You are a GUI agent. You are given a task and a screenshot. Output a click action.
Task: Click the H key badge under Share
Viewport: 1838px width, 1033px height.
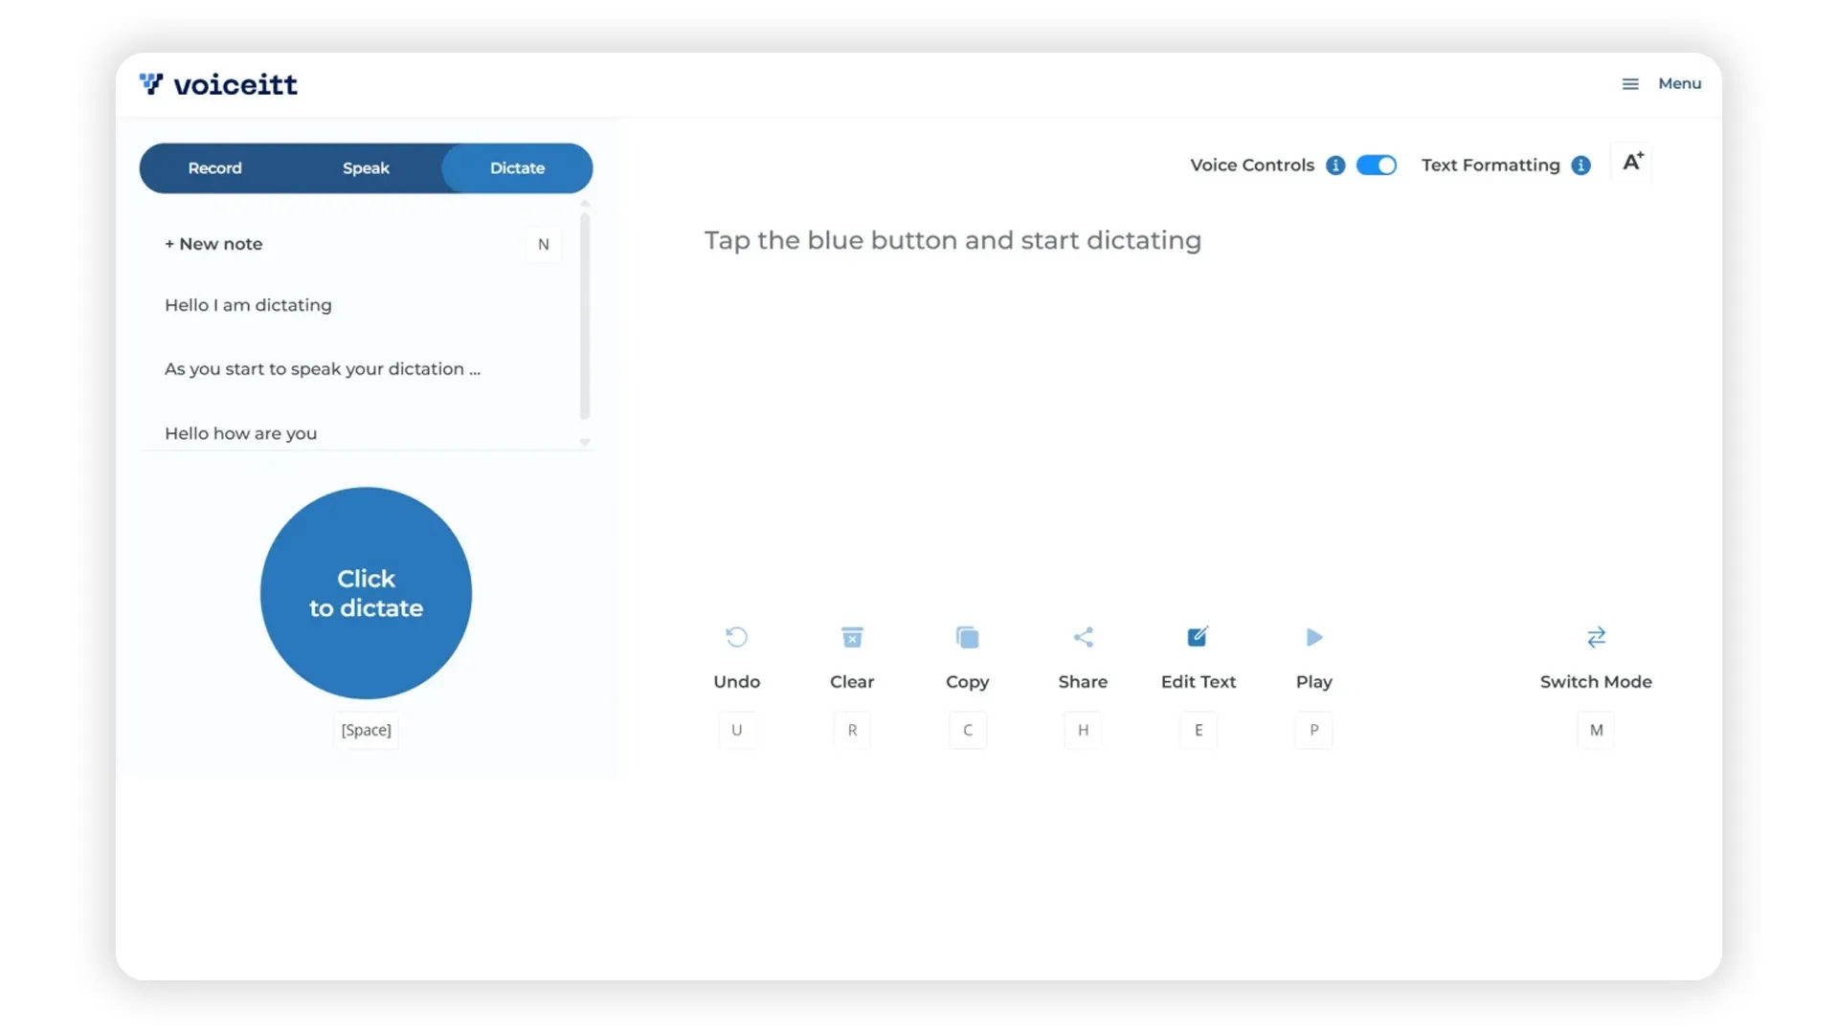pyautogui.click(x=1083, y=730)
